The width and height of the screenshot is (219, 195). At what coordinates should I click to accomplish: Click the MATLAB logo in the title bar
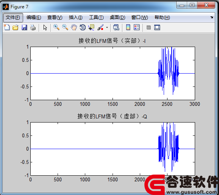coord(6,7)
